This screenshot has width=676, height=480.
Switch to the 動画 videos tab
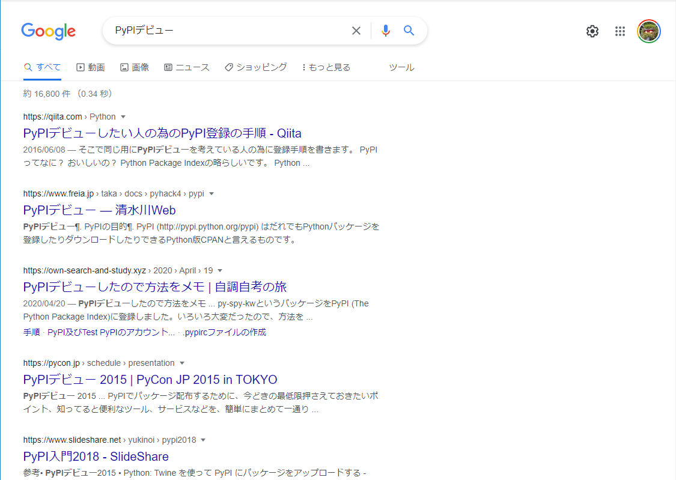click(x=91, y=67)
